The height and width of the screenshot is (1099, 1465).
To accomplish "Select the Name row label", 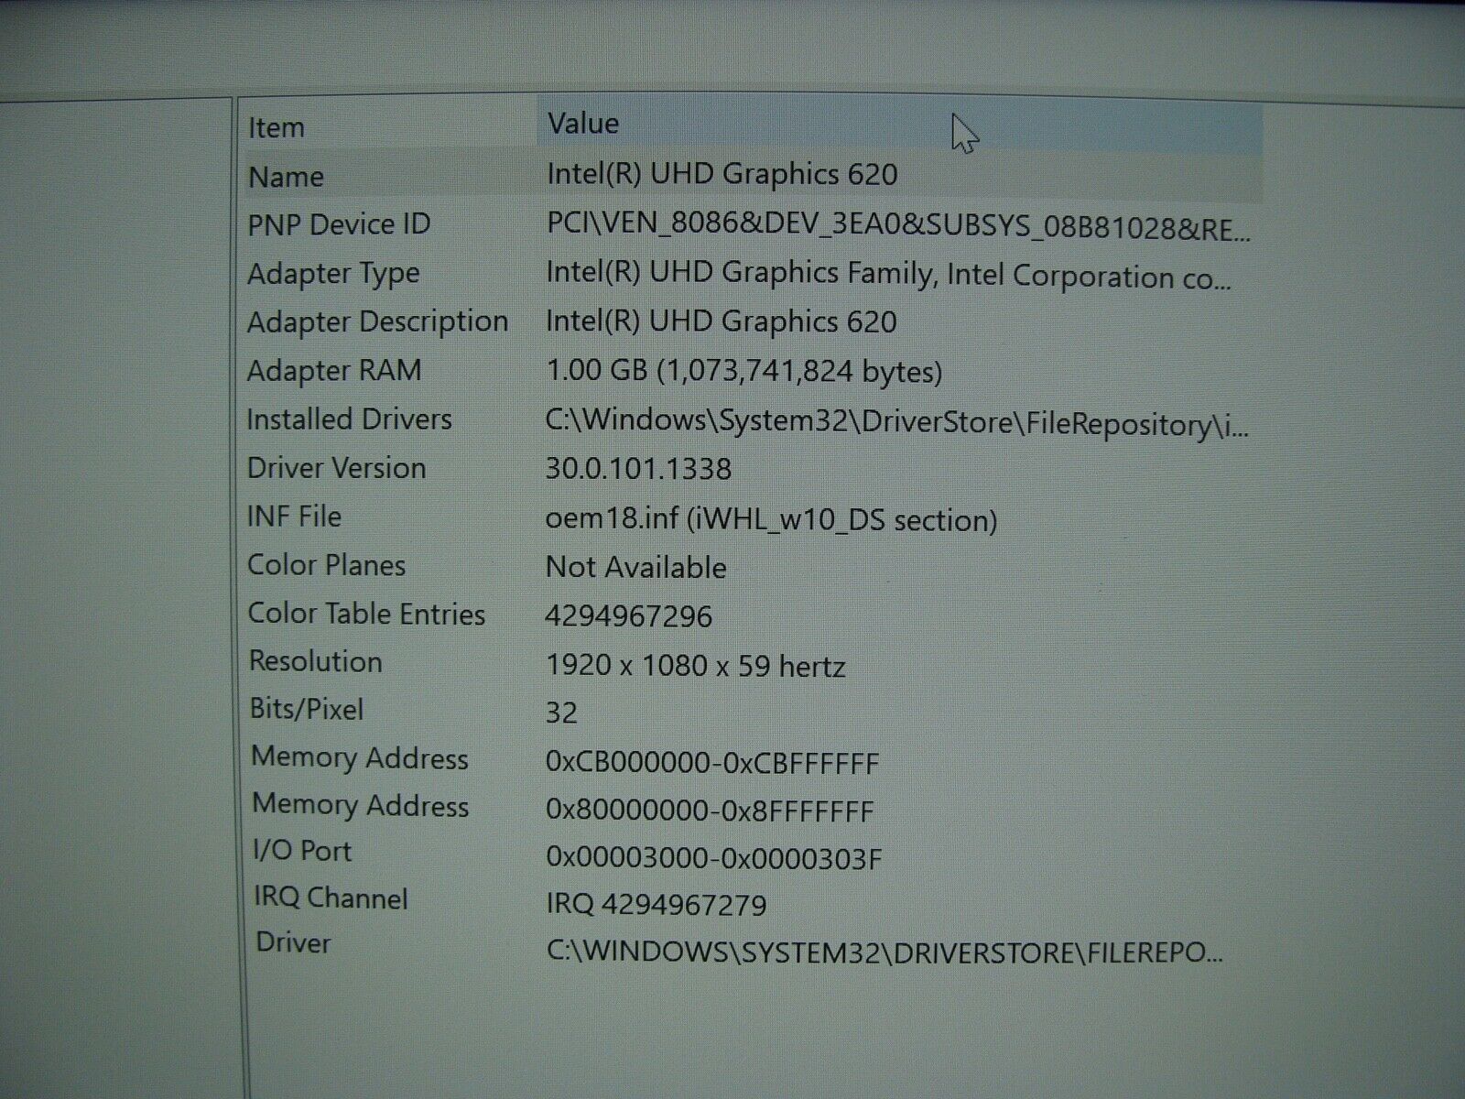I will tap(286, 176).
